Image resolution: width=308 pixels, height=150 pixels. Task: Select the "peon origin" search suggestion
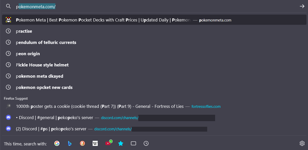coord(154,54)
